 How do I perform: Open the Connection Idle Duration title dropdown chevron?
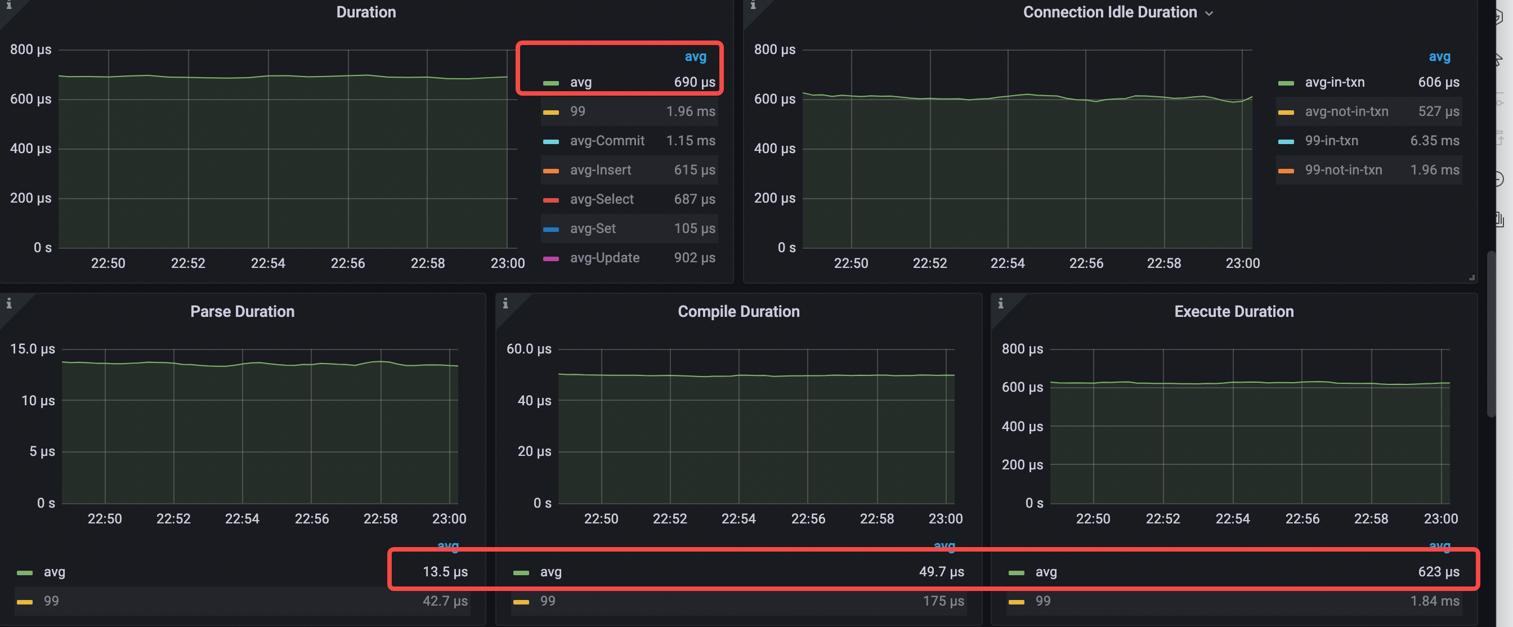pos(1210,12)
